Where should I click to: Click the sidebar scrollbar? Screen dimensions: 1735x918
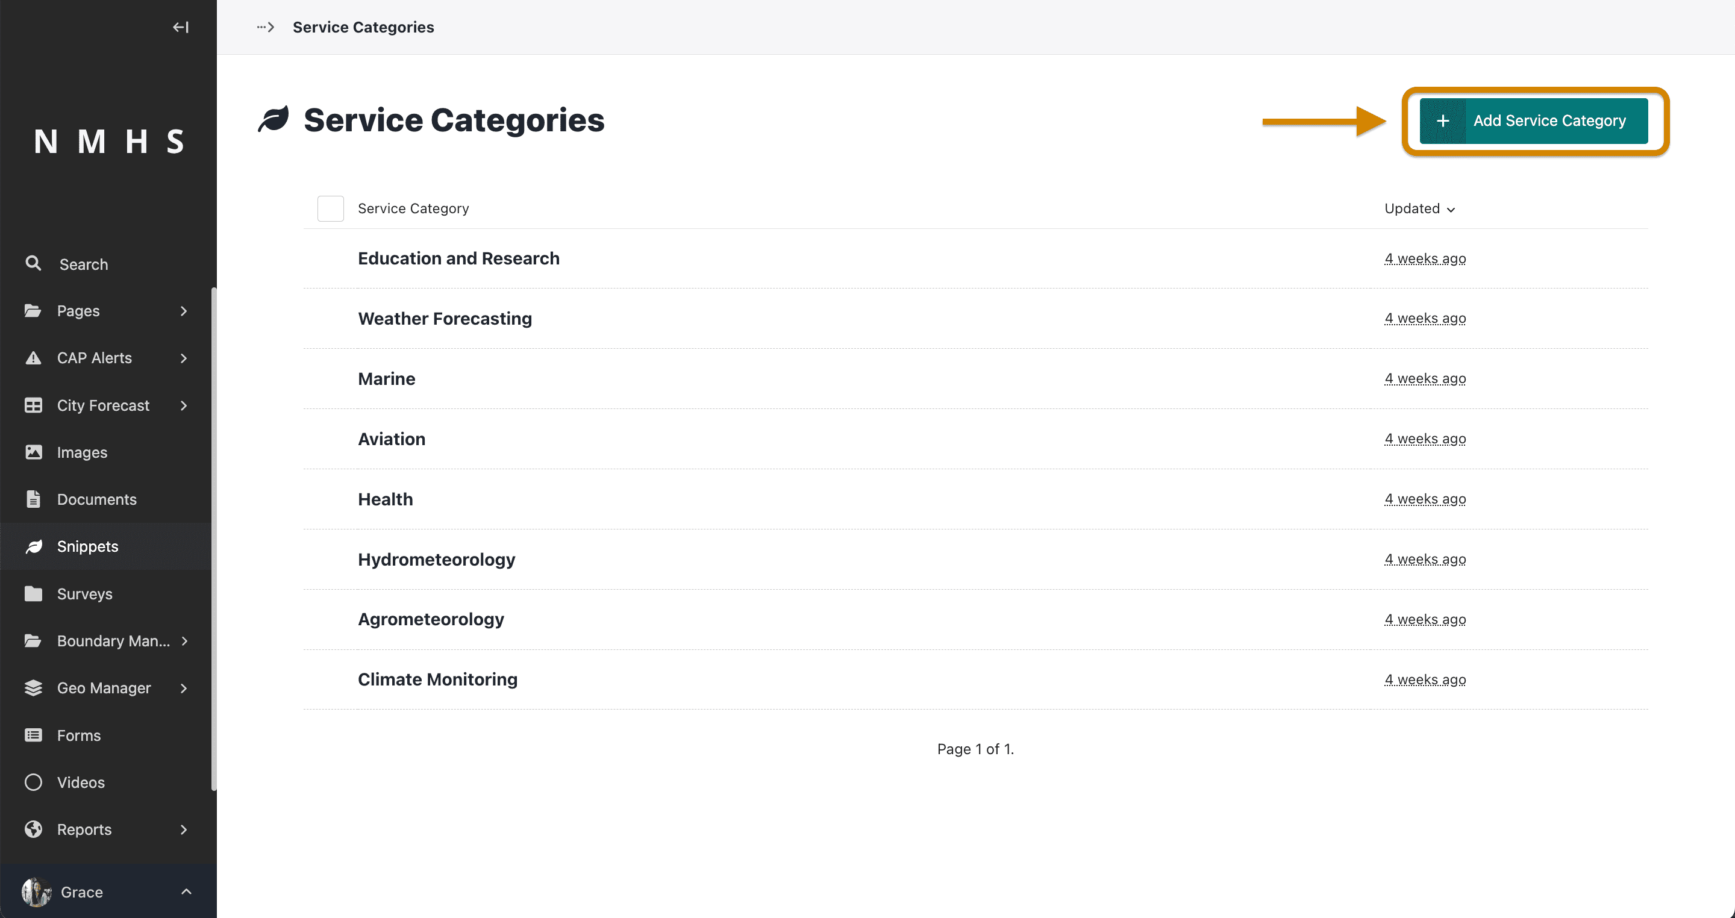click(x=214, y=539)
